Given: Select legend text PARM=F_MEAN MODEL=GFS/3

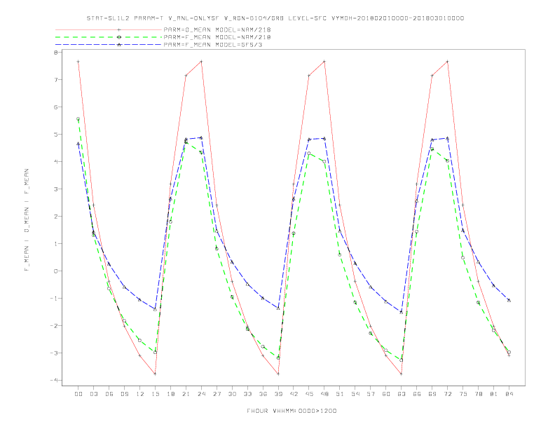Looking at the screenshot, I should click(213, 45).
